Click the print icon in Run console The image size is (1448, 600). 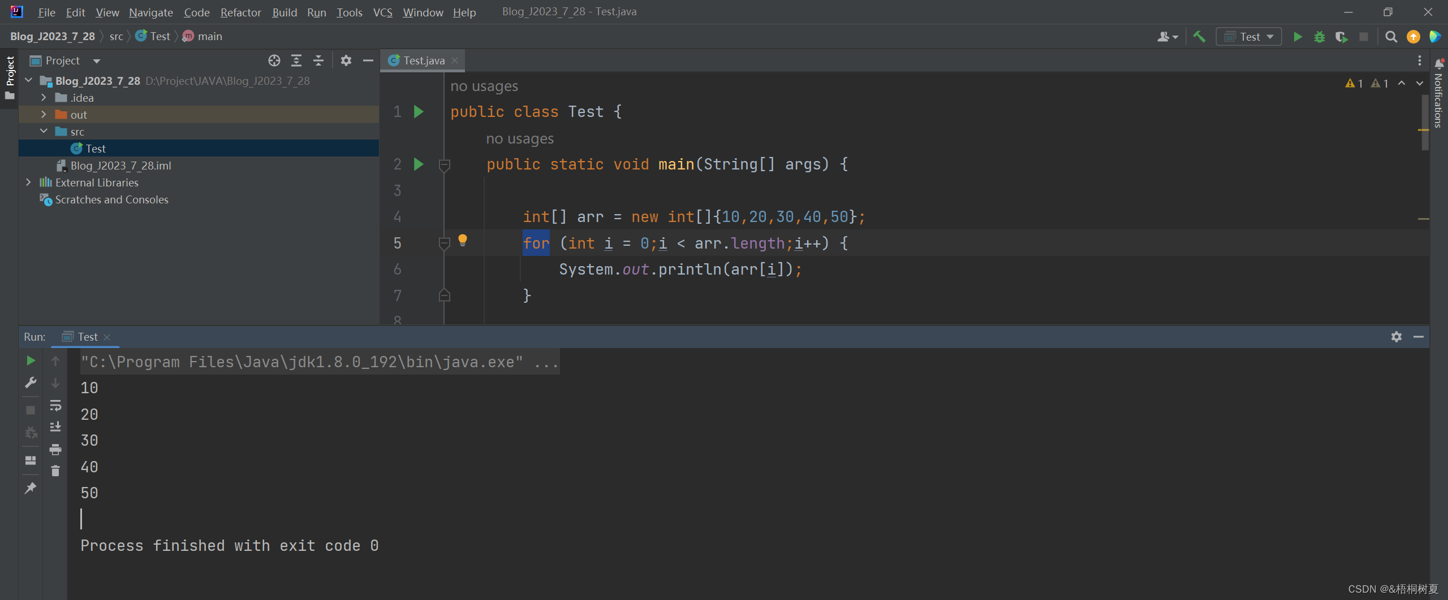tap(55, 450)
